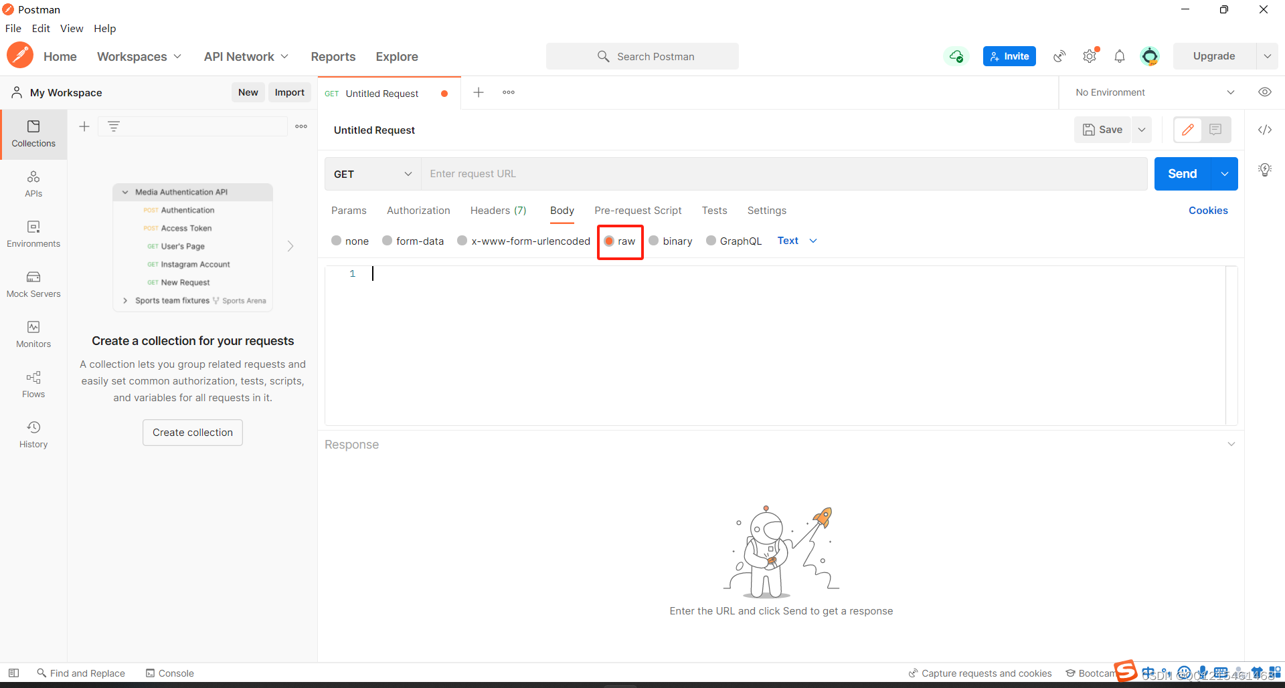The width and height of the screenshot is (1285, 688).
Task: Open collections view more options ellipsis
Action: [x=301, y=126]
